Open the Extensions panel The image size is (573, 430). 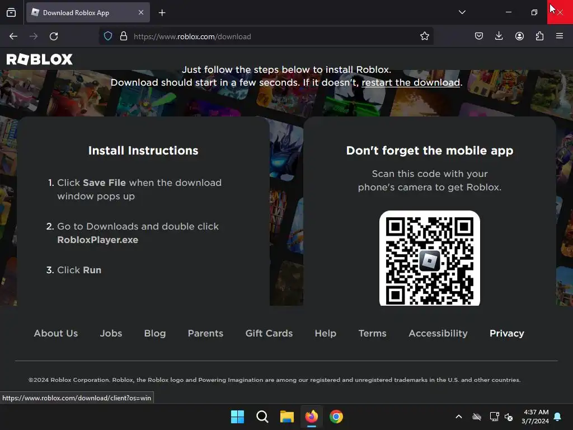(539, 36)
